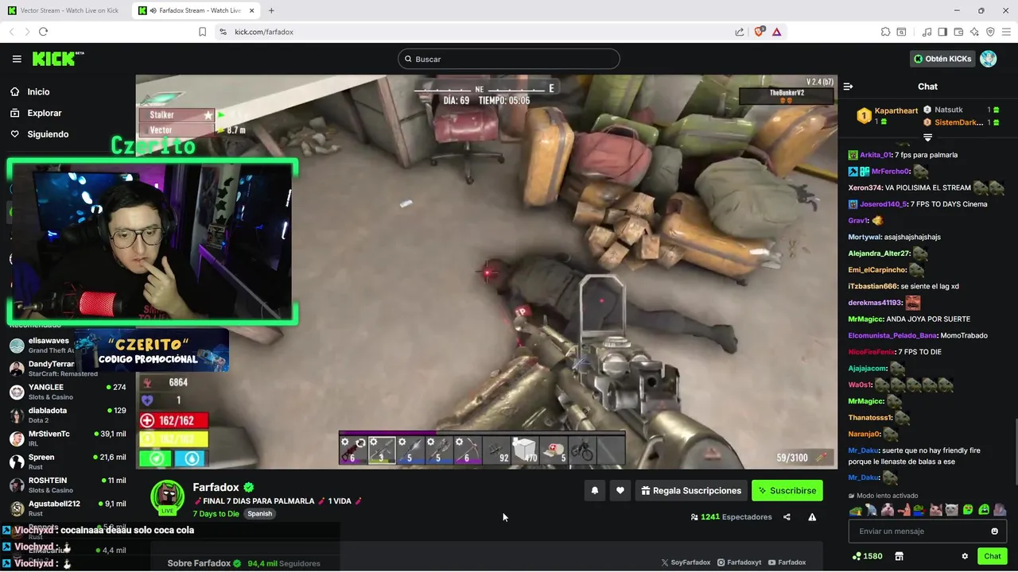
Task: Open Agustabell212 recommended channel
Action: pos(68,508)
